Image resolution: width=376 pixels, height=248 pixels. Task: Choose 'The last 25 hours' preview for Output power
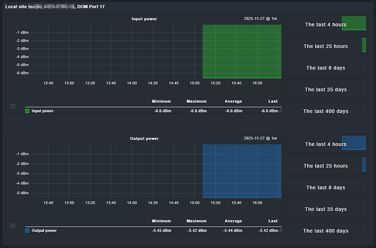tap(326, 166)
